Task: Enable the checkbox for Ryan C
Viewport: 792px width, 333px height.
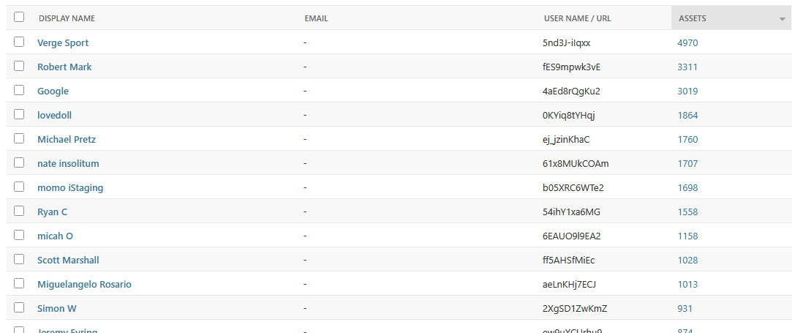Action: [19, 212]
